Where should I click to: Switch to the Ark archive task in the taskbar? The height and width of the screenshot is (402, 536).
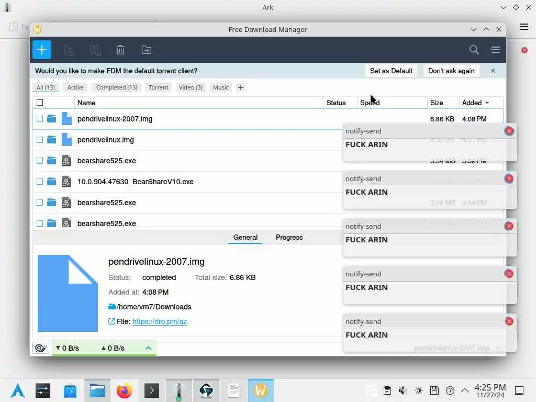[179, 390]
